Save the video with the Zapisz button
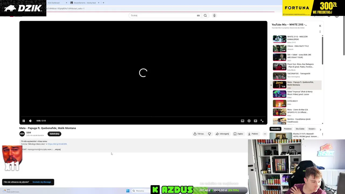This screenshot has height=194, width=345. [239, 134]
